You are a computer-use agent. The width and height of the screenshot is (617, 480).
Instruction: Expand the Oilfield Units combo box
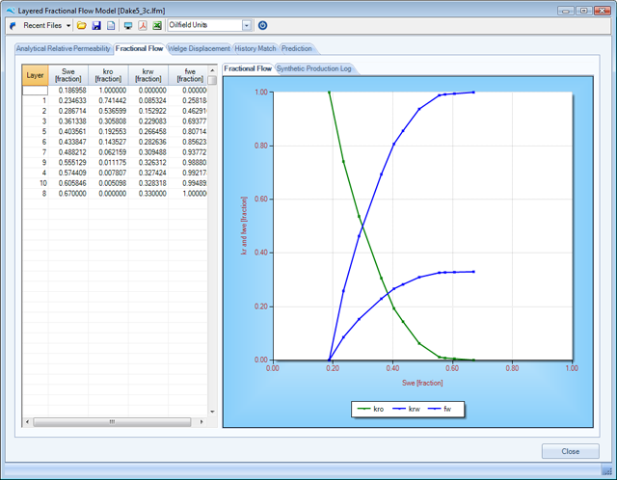247,26
